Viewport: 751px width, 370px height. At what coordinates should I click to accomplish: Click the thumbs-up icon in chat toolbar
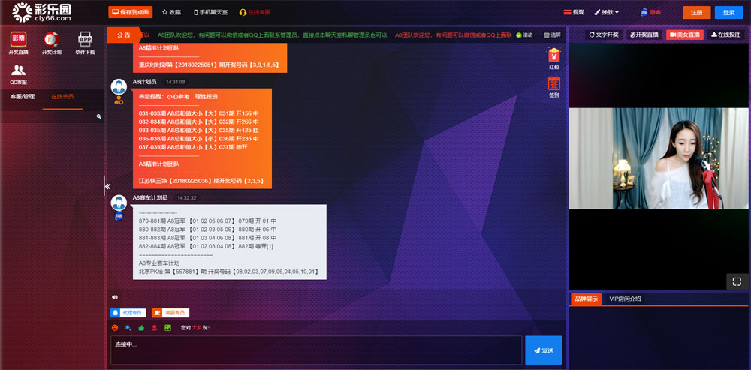click(141, 328)
